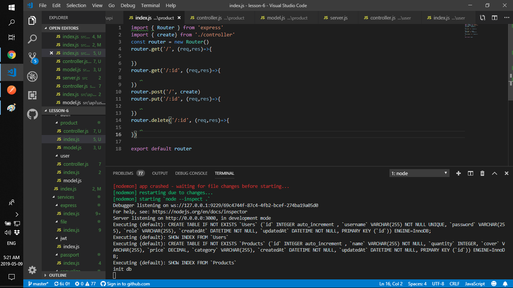513x288 pixels.
Task: Show errors and warnings count in status bar
Action: (x=85, y=284)
